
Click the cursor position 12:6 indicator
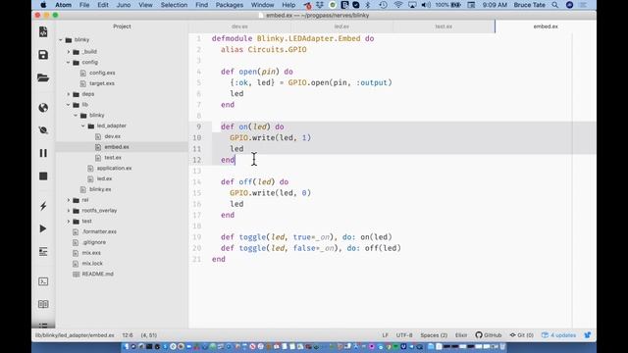(x=128, y=335)
